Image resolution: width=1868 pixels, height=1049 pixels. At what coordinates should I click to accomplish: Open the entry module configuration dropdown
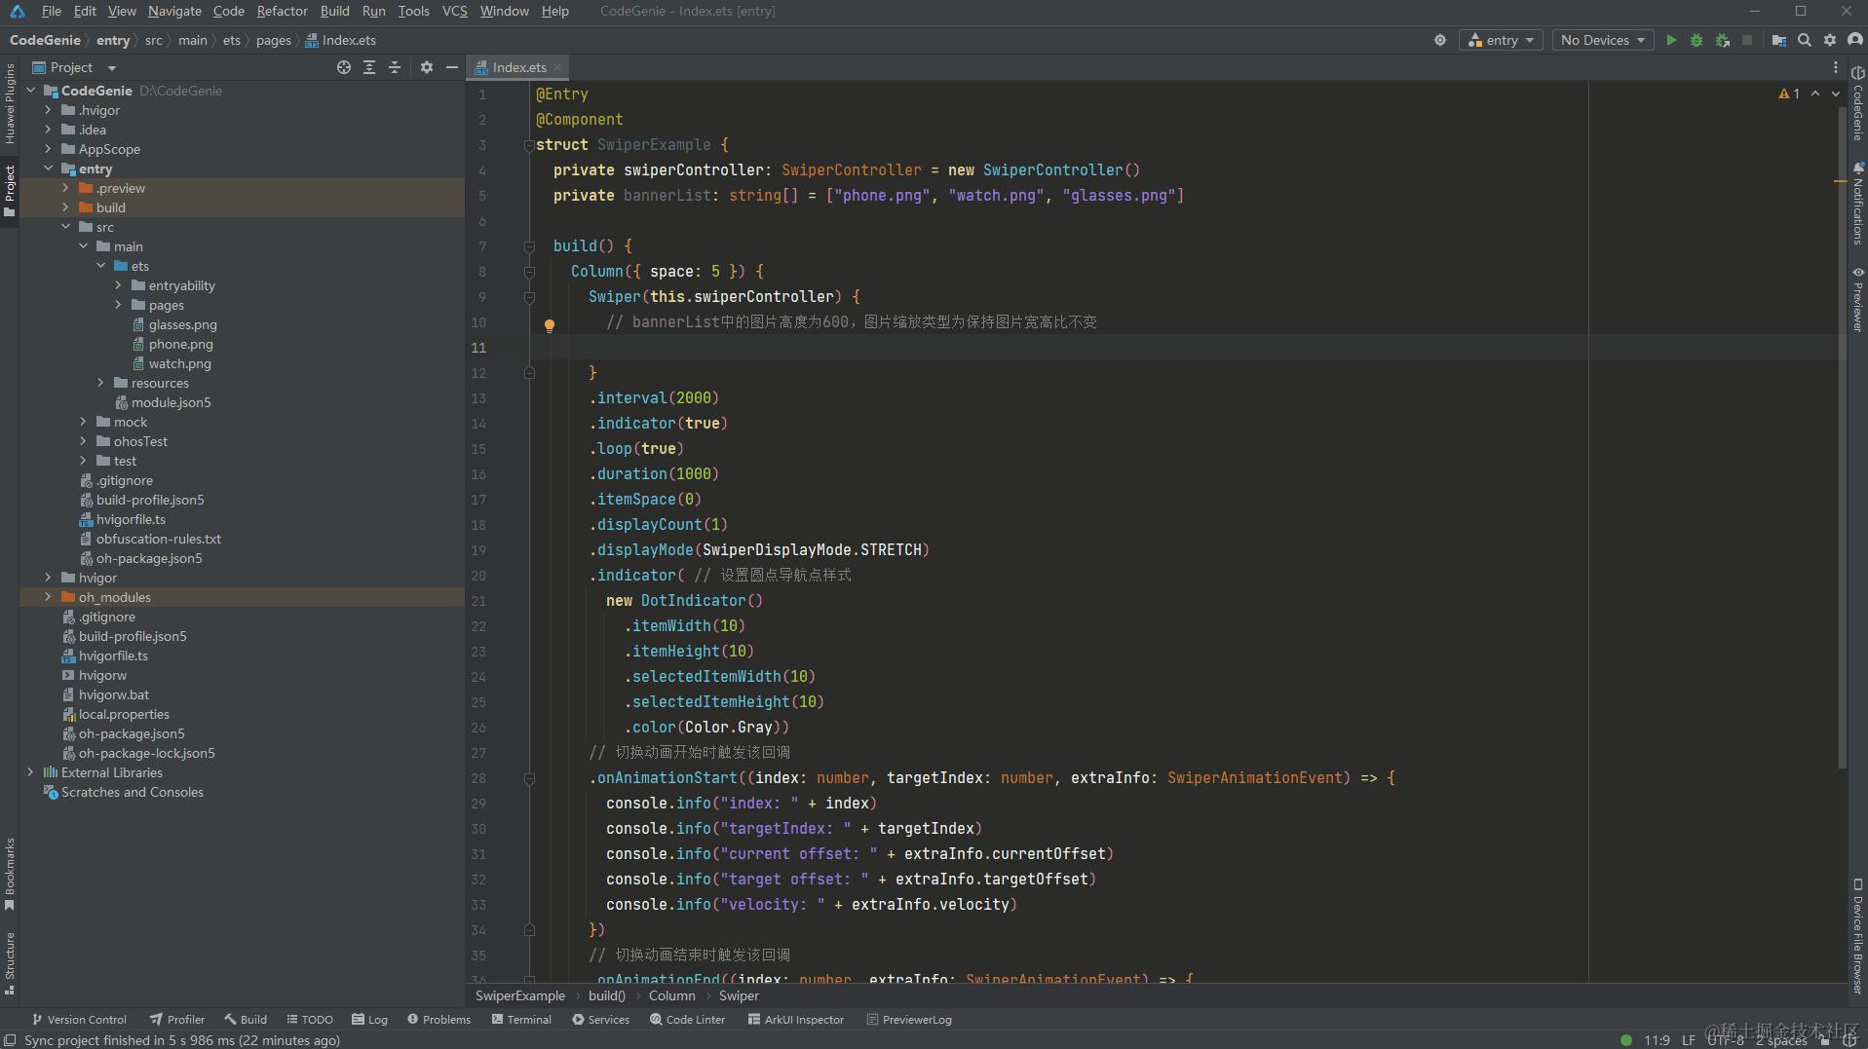click(1501, 40)
